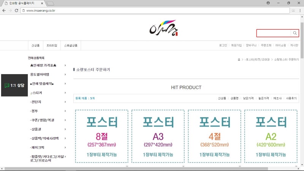Open 주문조회 order lookup link
The width and height of the screenshot is (304, 171).
pyautogui.click(x=266, y=45)
